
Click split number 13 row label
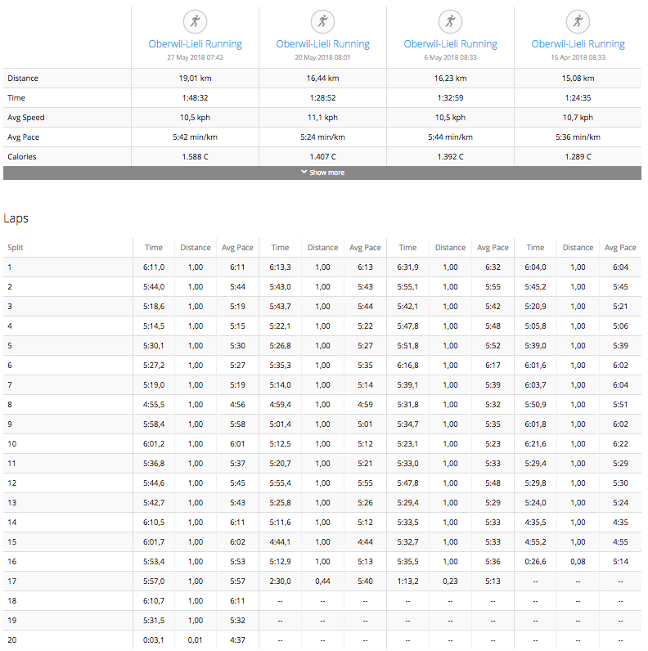[12, 503]
